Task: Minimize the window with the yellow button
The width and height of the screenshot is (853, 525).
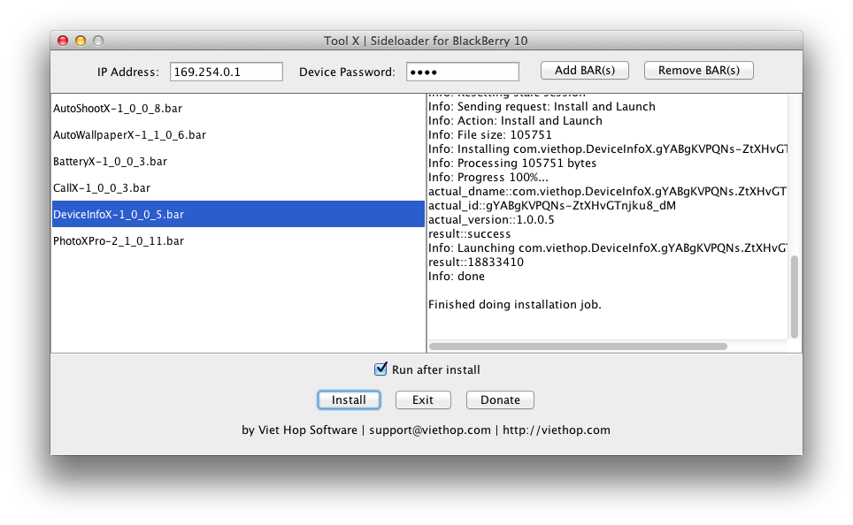Action: pyautogui.click(x=81, y=41)
